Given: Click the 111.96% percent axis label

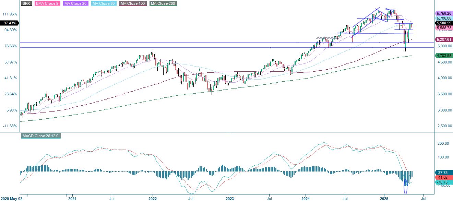Looking at the screenshot, I should [x=10, y=14].
